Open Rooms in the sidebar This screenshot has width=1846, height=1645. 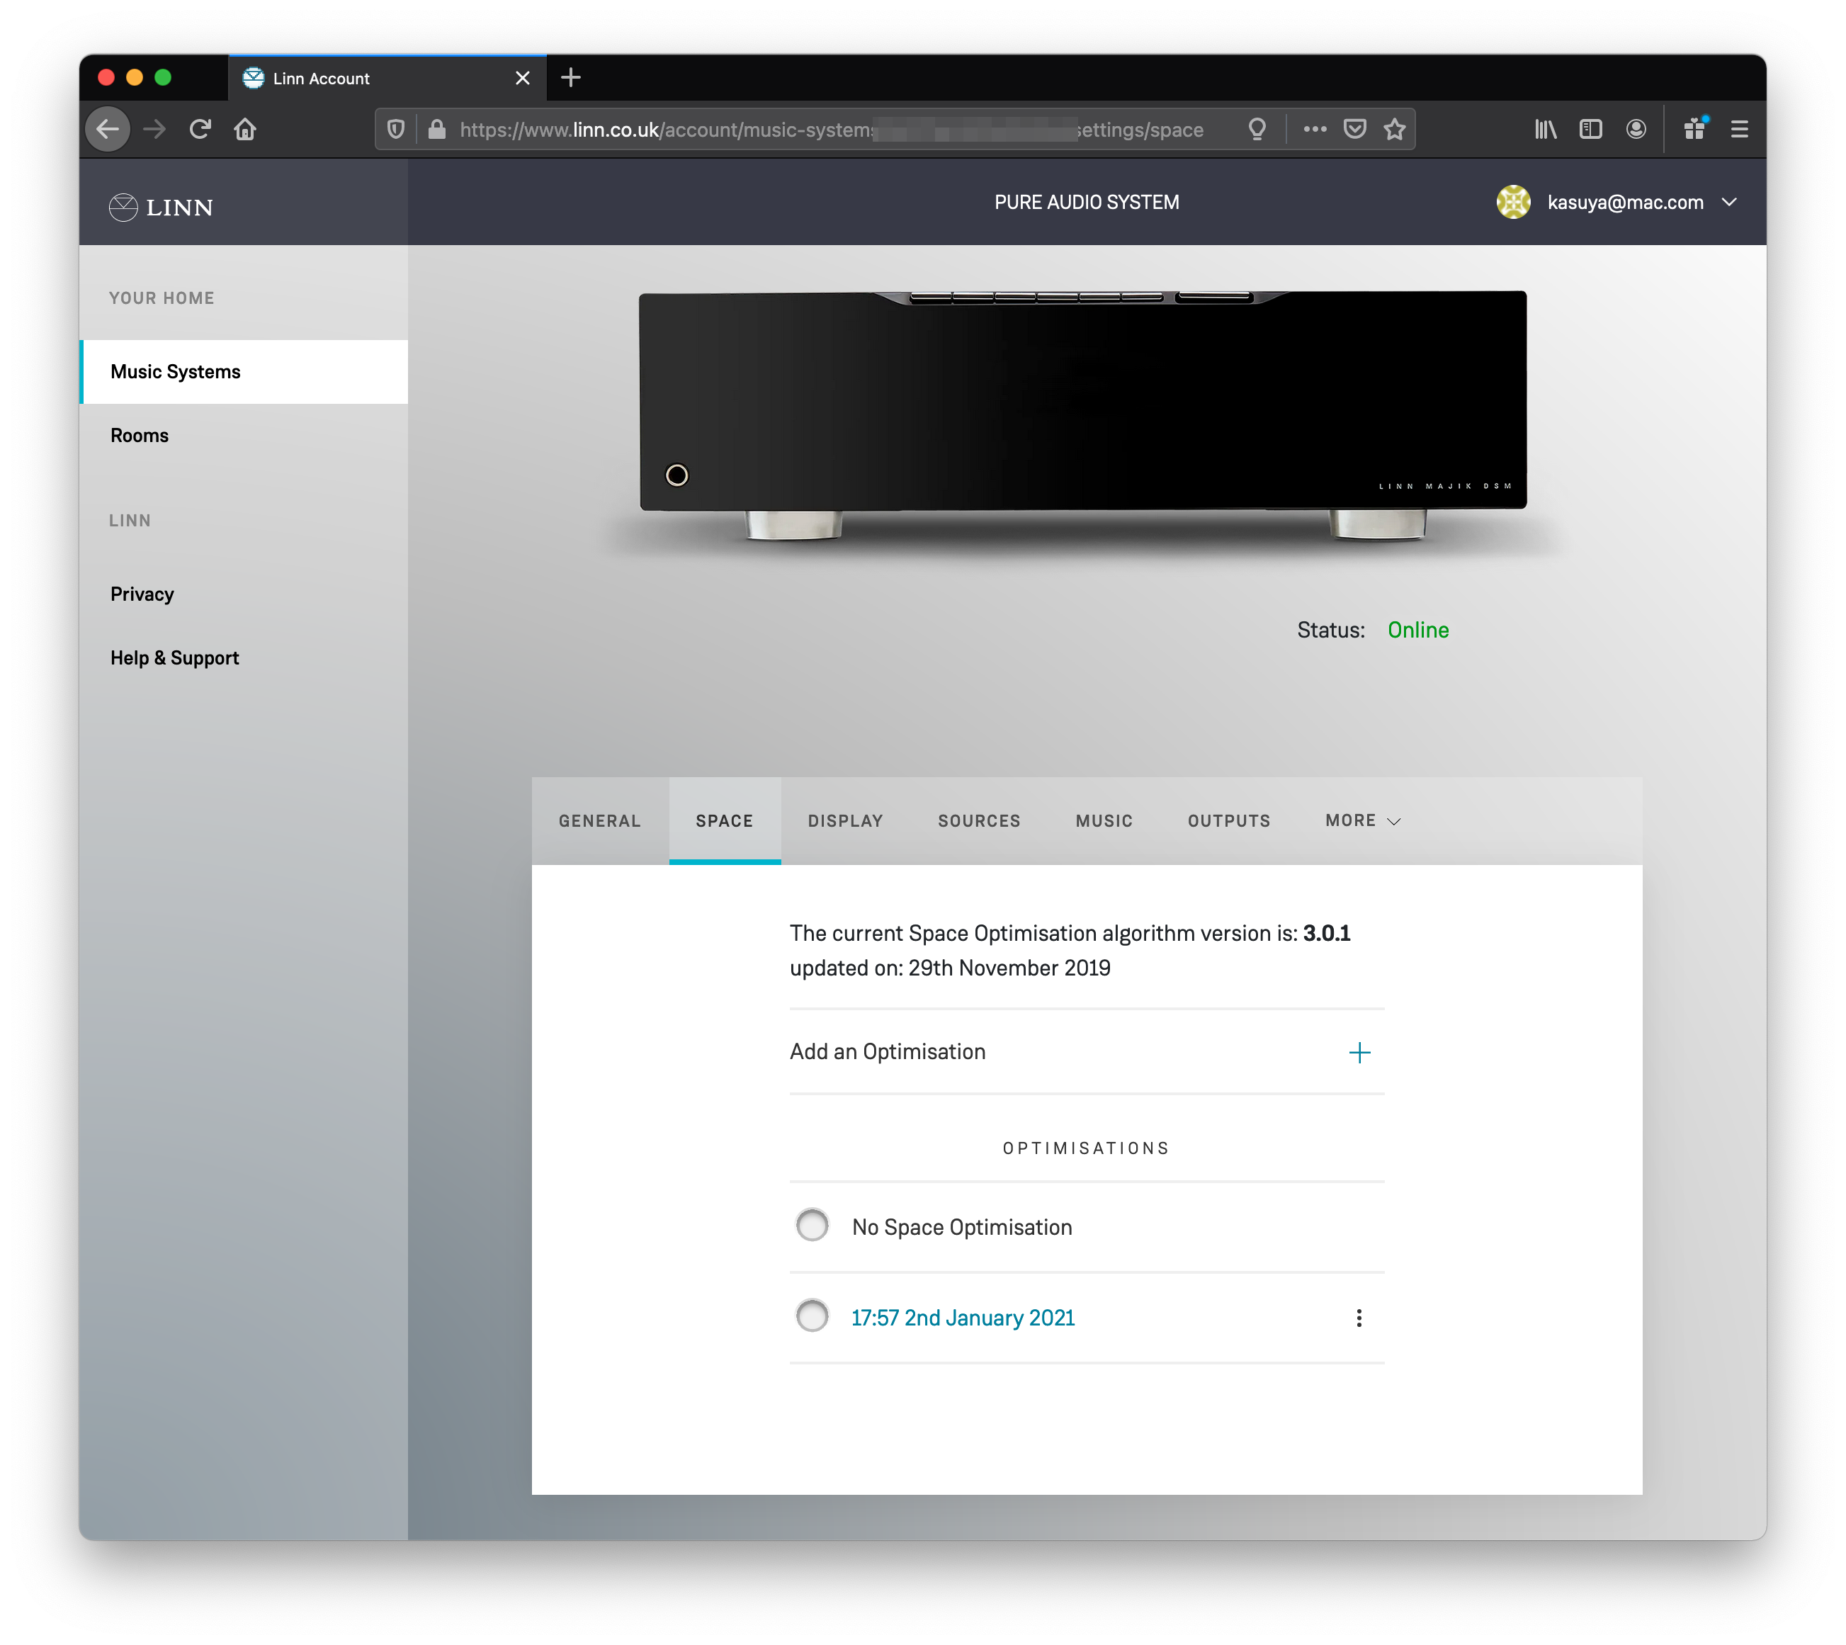point(244,436)
